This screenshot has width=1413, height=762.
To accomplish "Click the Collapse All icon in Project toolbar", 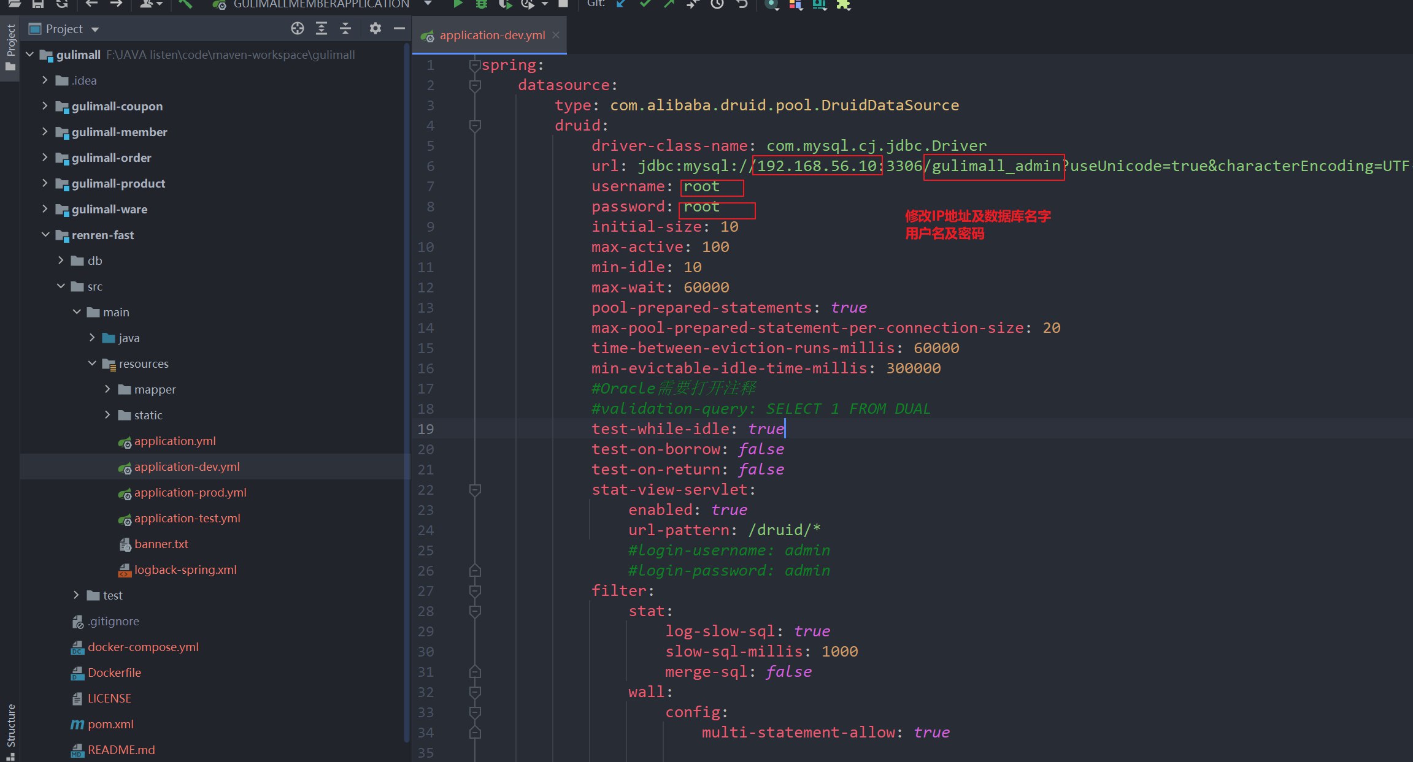I will coord(345,28).
